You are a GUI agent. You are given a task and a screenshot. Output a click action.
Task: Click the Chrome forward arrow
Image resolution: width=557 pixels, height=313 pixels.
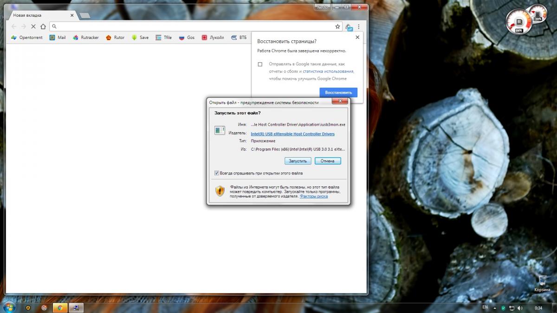coord(23,26)
